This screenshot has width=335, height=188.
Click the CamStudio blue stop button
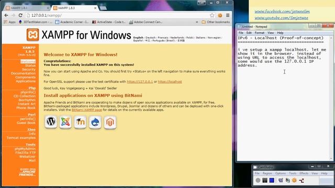pyautogui.click(x=272, y=180)
